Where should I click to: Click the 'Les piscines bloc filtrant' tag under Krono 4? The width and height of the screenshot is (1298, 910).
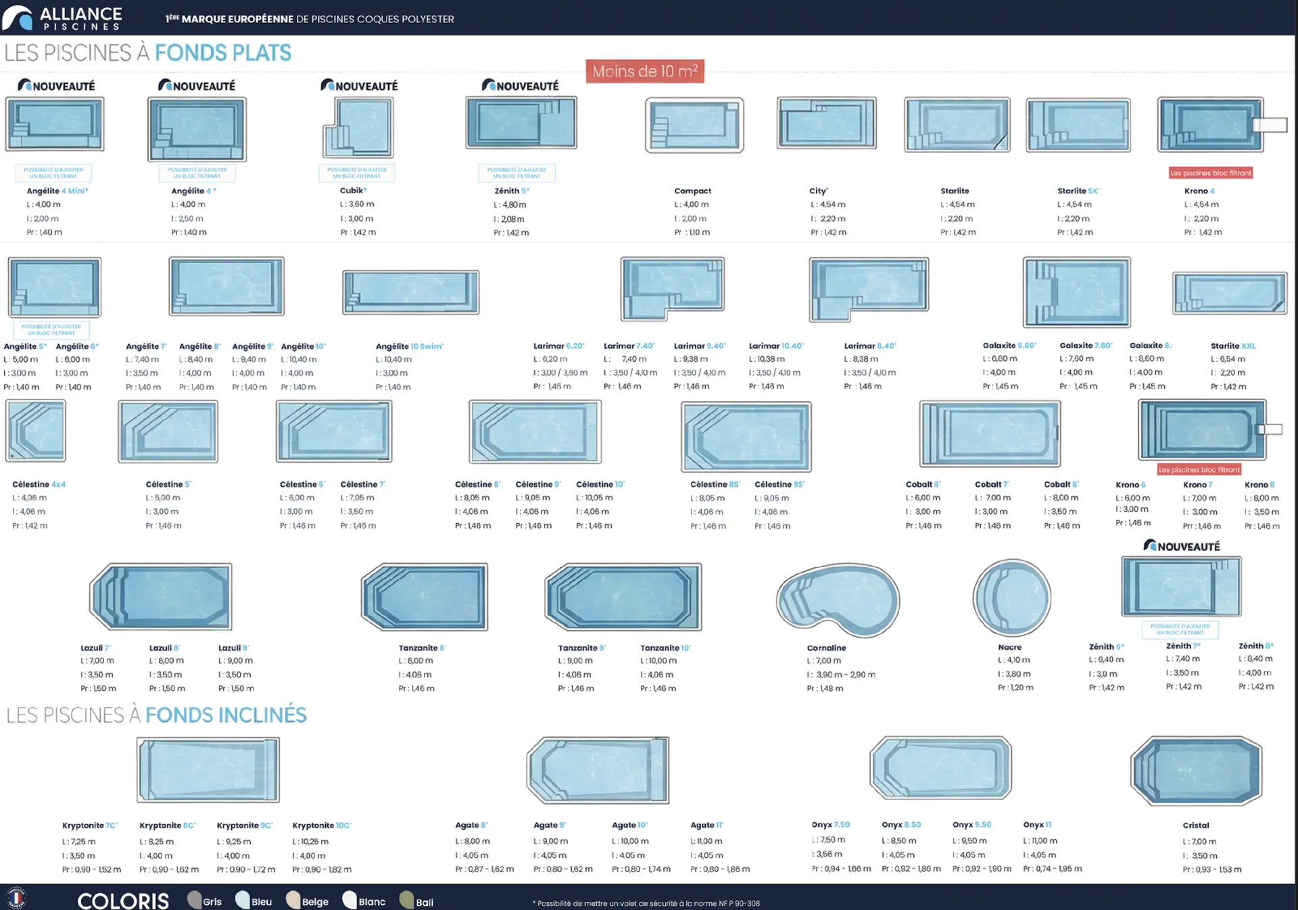(x=1211, y=173)
